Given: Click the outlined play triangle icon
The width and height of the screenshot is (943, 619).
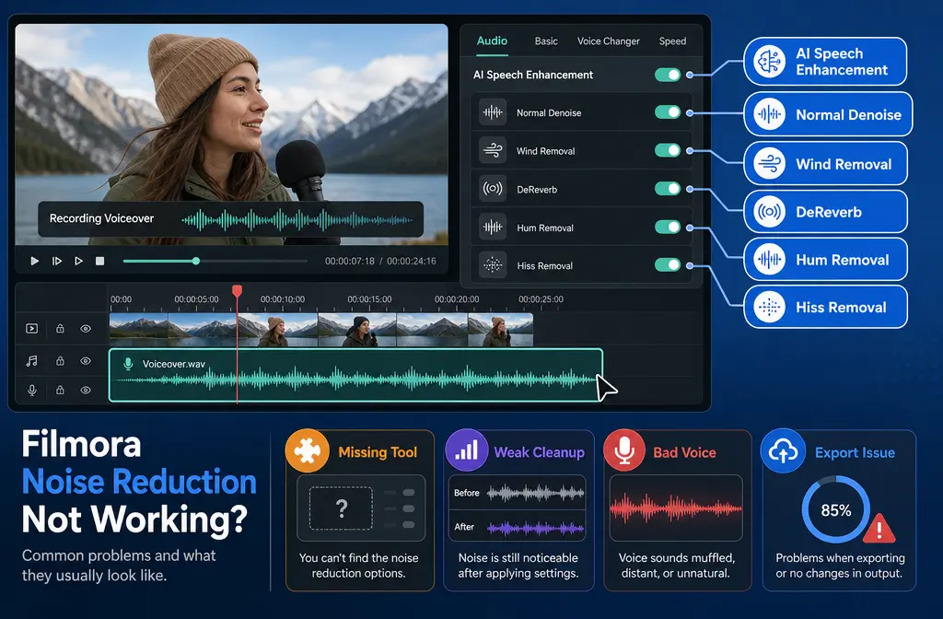Looking at the screenshot, I should [78, 261].
